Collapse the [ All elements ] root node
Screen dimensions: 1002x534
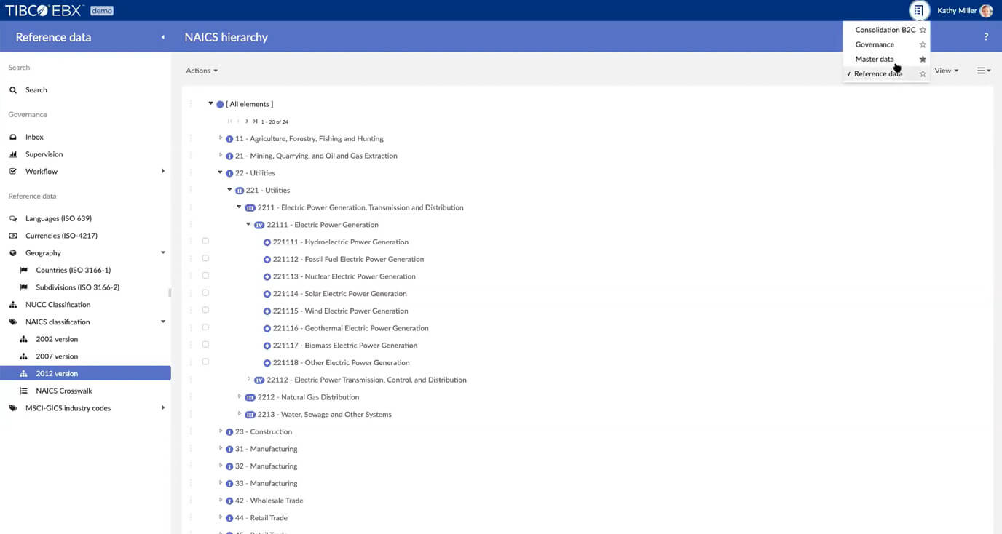click(x=211, y=103)
